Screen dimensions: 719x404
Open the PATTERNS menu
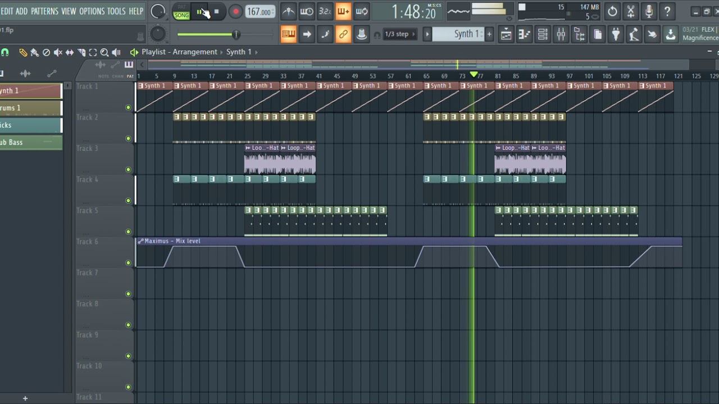tap(44, 11)
